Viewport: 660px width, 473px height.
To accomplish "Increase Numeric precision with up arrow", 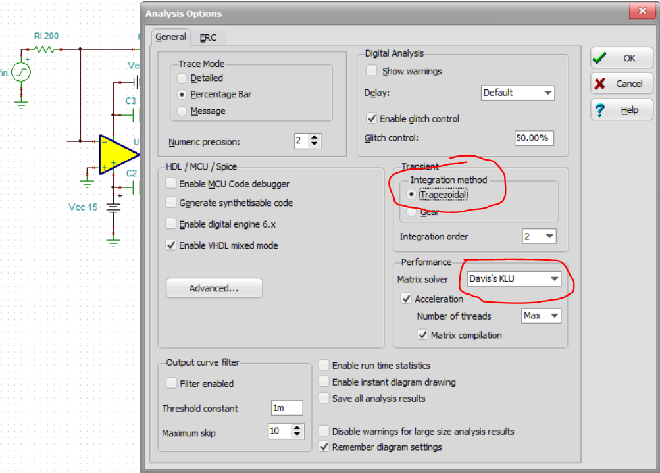I will pos(315,137).
